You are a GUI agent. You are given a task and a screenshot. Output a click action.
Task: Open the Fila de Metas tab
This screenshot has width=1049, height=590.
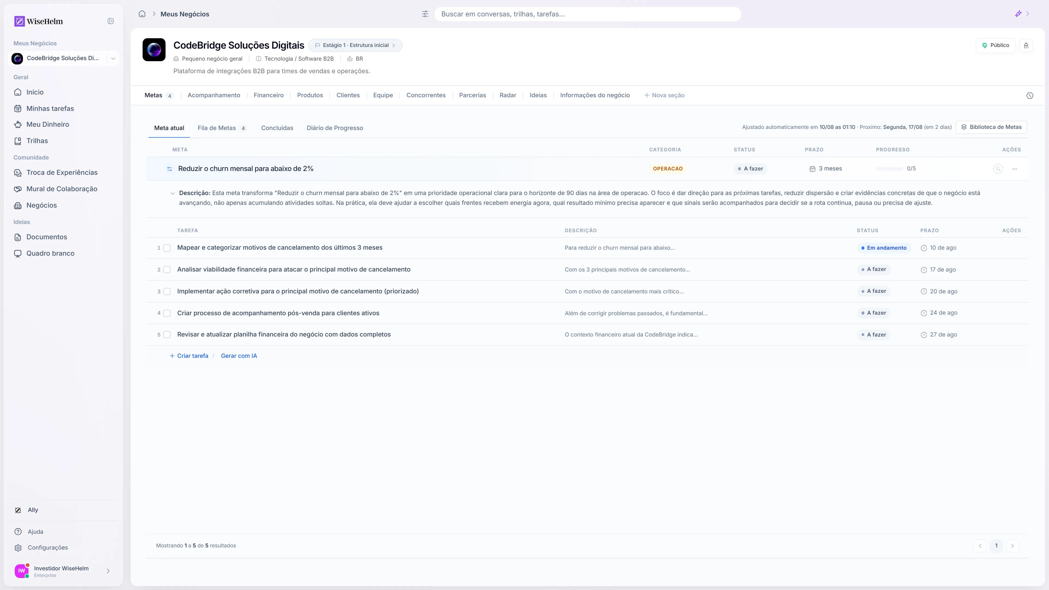222,128
